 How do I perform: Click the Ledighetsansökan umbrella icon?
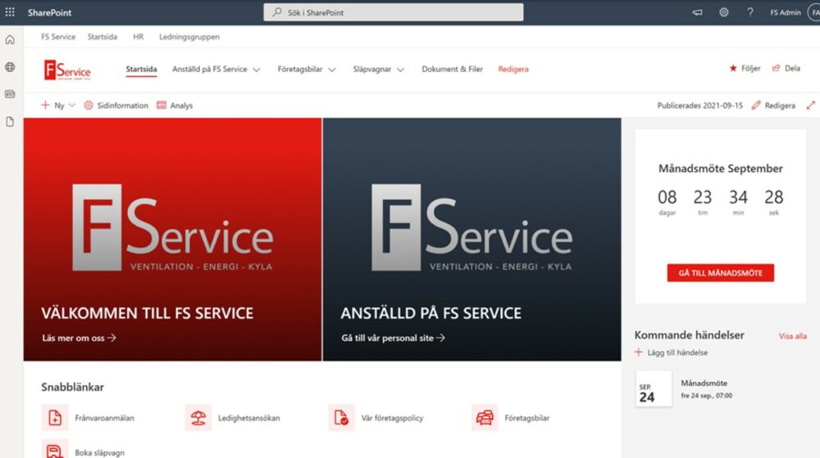click(x=198, y=417)
